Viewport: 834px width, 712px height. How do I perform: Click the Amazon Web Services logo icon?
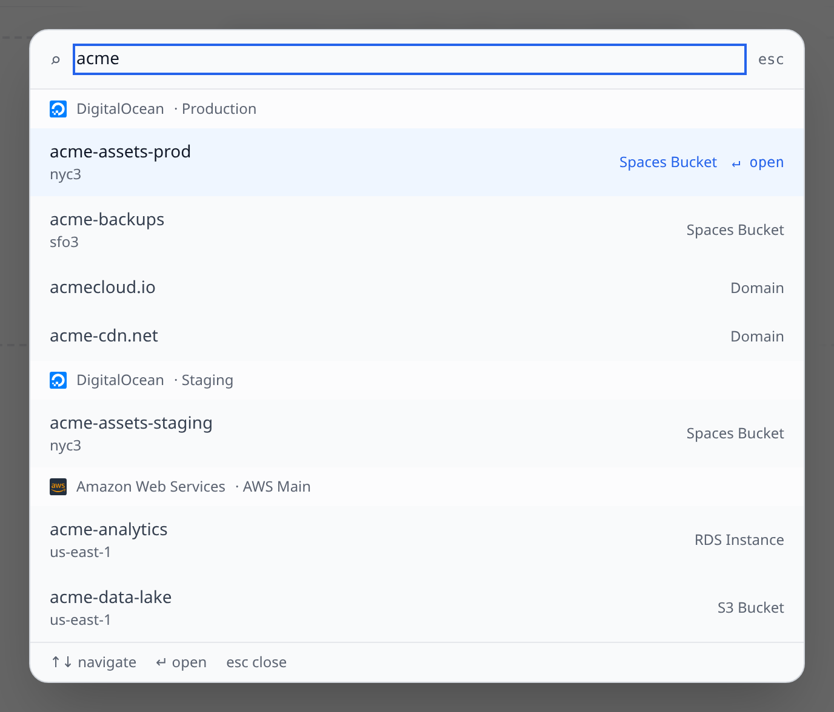pos(58,487)
